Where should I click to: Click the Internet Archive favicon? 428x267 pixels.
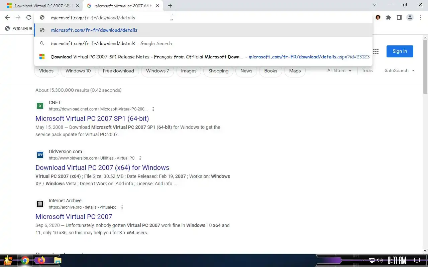click(40, 204)
